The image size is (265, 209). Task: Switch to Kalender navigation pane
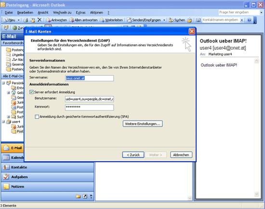[x=13, y=157]
